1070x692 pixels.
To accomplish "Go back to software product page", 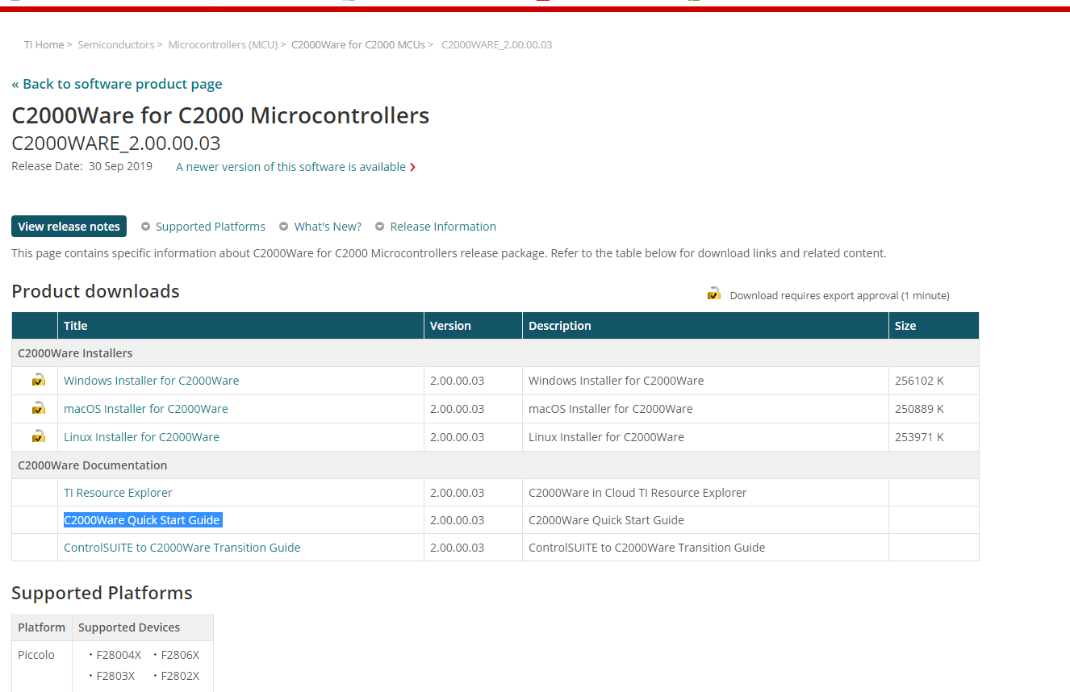I will click(117, 84).
